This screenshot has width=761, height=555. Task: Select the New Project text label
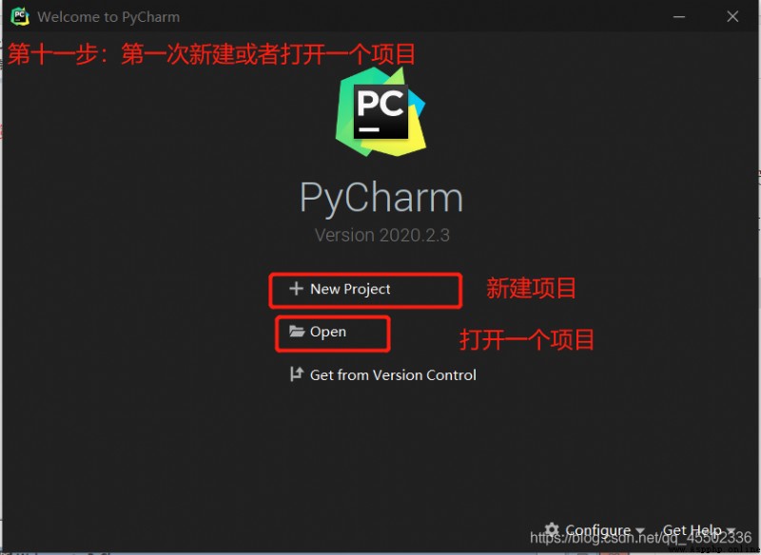(350, 289)
